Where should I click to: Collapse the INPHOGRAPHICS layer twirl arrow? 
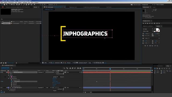tap(7, 72)
